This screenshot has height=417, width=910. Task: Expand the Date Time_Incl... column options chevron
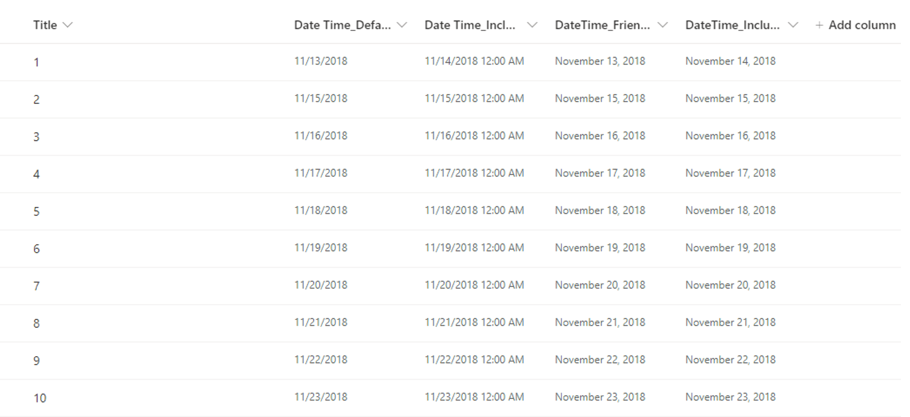(x=532, y=25)
